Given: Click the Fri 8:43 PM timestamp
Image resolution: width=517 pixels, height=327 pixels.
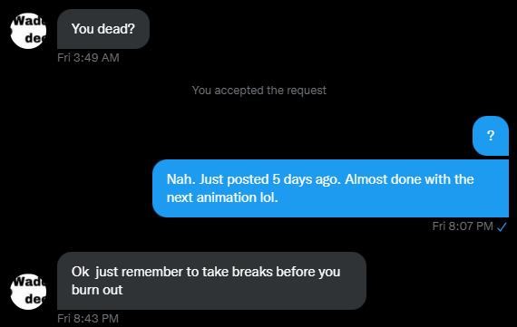Looking at the screenshot, I should (x=88, y=319).
